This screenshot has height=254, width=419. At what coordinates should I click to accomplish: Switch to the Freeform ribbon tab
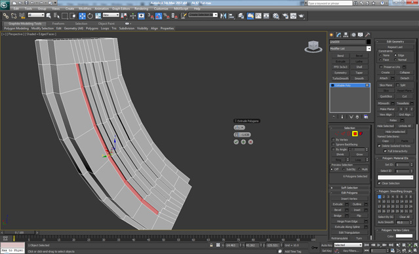pos(58,24)
